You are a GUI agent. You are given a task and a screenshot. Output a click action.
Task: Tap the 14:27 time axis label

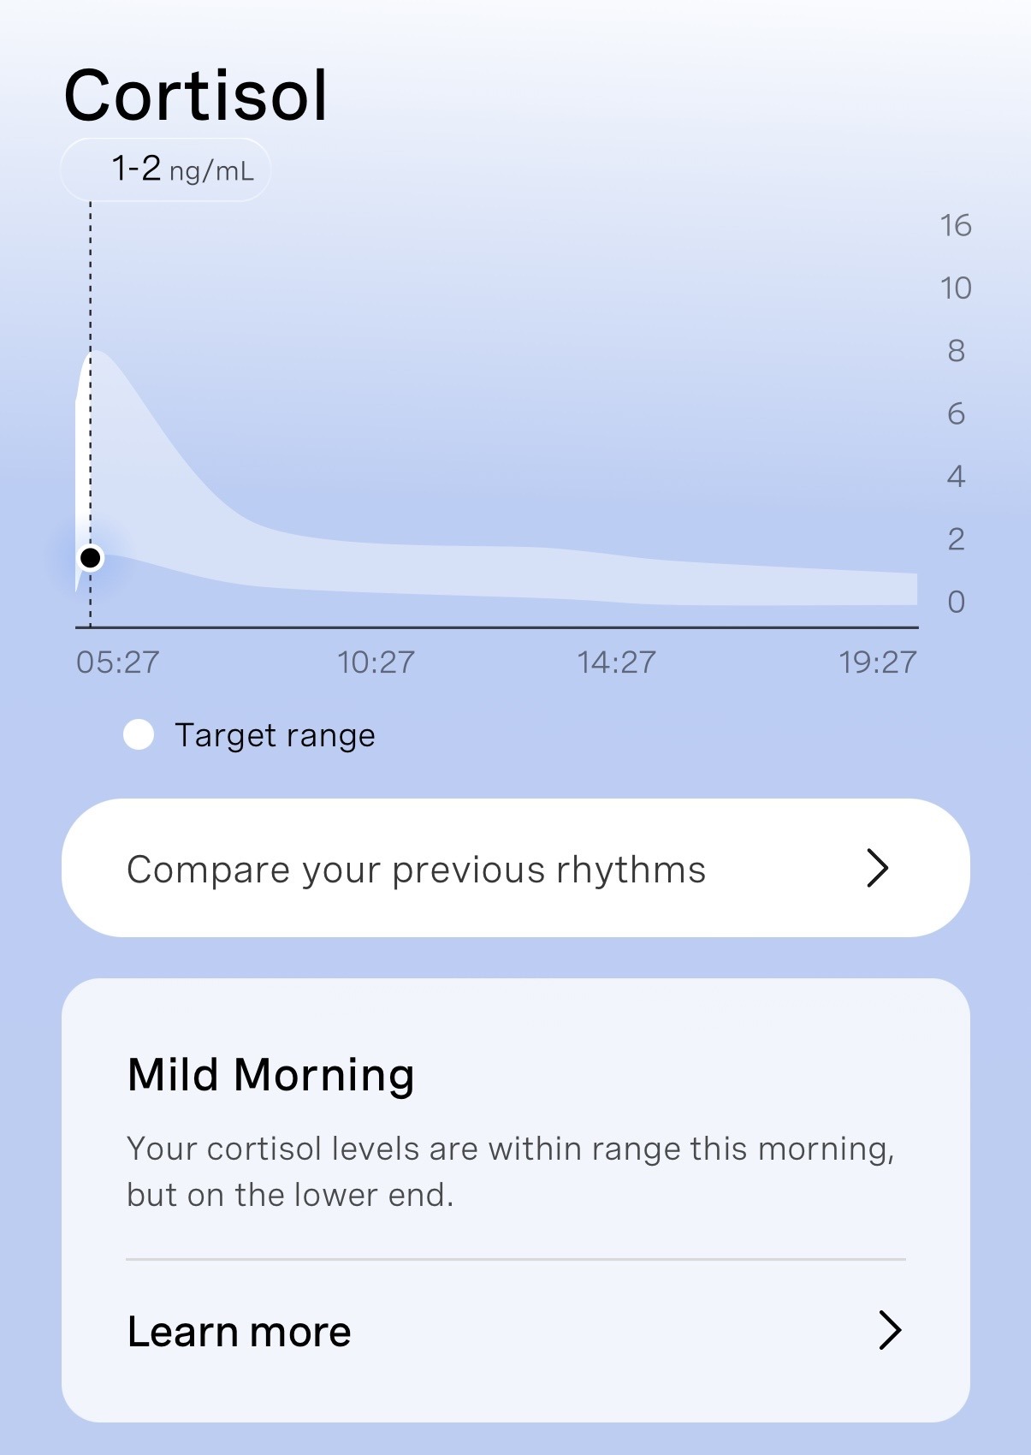pos(616,662)
